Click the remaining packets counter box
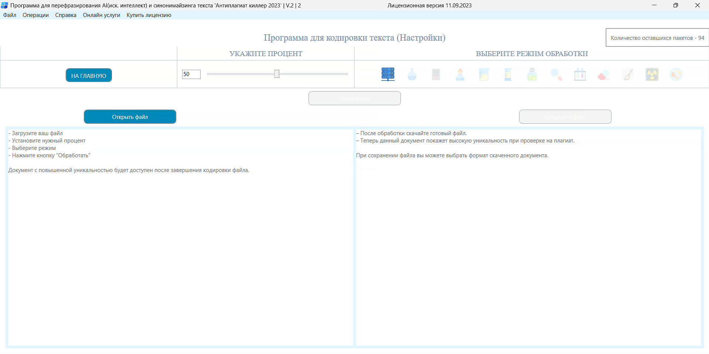This screenshot has height=354, width=709. click(x=657, y=38)
